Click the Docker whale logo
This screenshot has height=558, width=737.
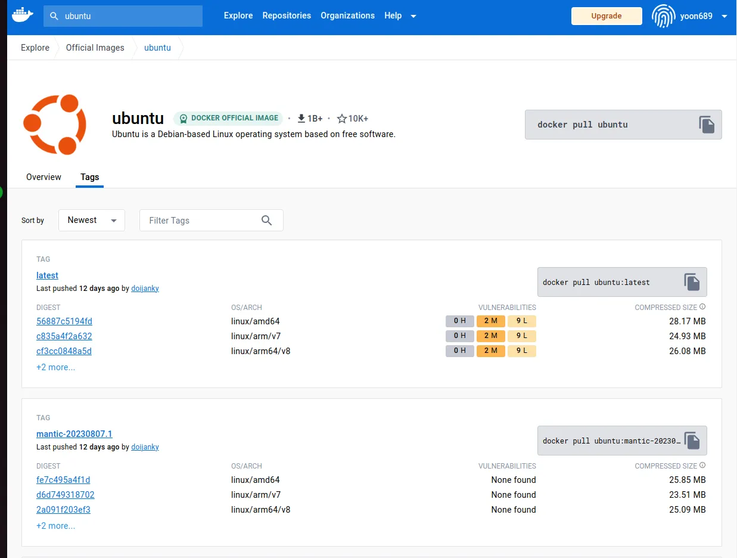[x=23, y=15]
